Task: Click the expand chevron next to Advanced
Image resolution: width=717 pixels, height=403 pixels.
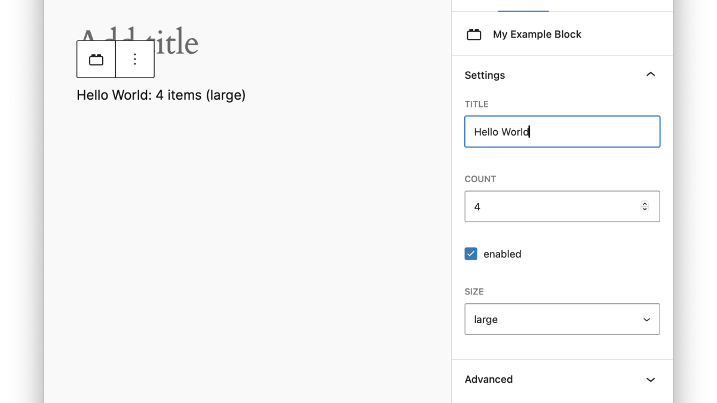Action: [651, 380]
